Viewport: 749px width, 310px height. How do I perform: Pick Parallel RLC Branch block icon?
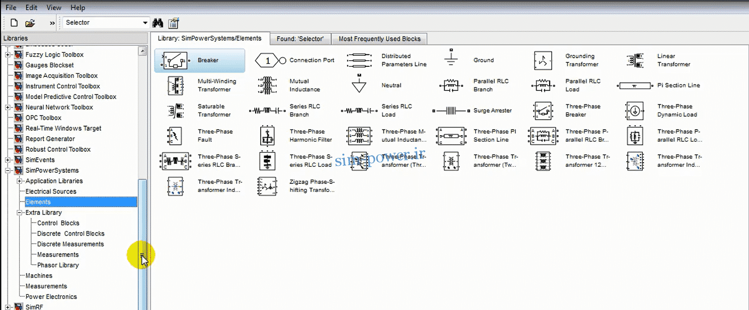tap(451, 85)
